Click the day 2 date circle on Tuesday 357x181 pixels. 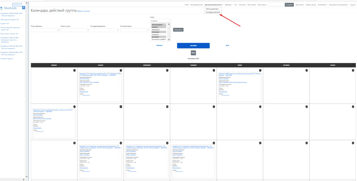tap(121, 70)
